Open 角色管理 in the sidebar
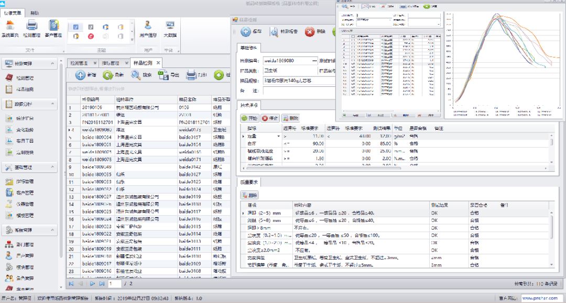Viewport: 566px width, 303px height. (20, 278)
